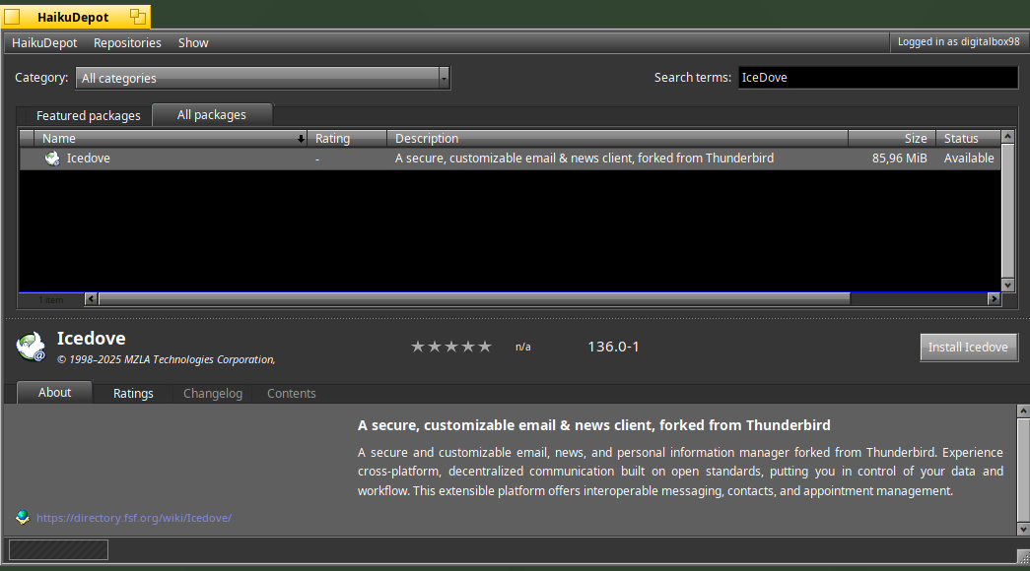Open the Changelog tab
This screenshot has width=1030, height=571.
[x=212, y=393]
